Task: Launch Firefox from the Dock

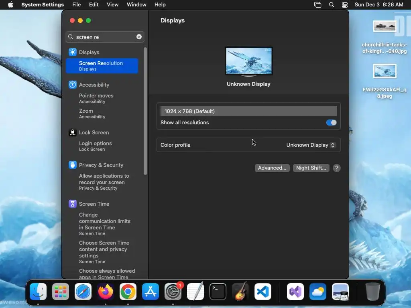Action: coord(106,292)
